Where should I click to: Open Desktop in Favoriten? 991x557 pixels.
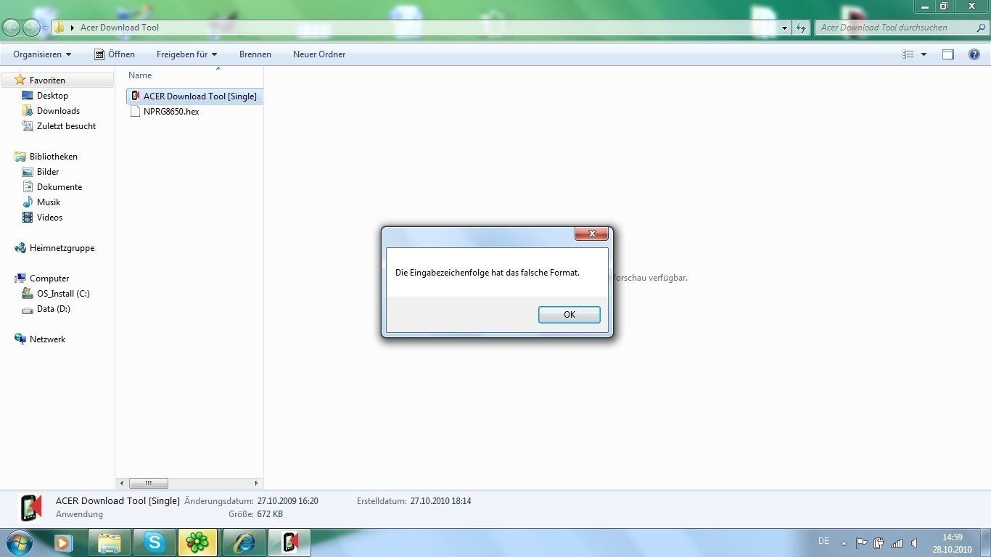[x=52, y=96]
